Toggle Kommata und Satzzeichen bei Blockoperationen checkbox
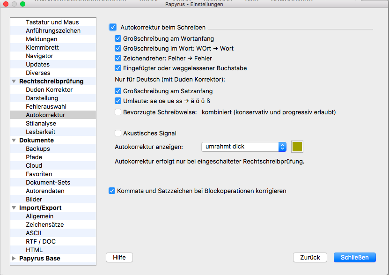This screenshot has height=275, width=389. pos(111,191)
